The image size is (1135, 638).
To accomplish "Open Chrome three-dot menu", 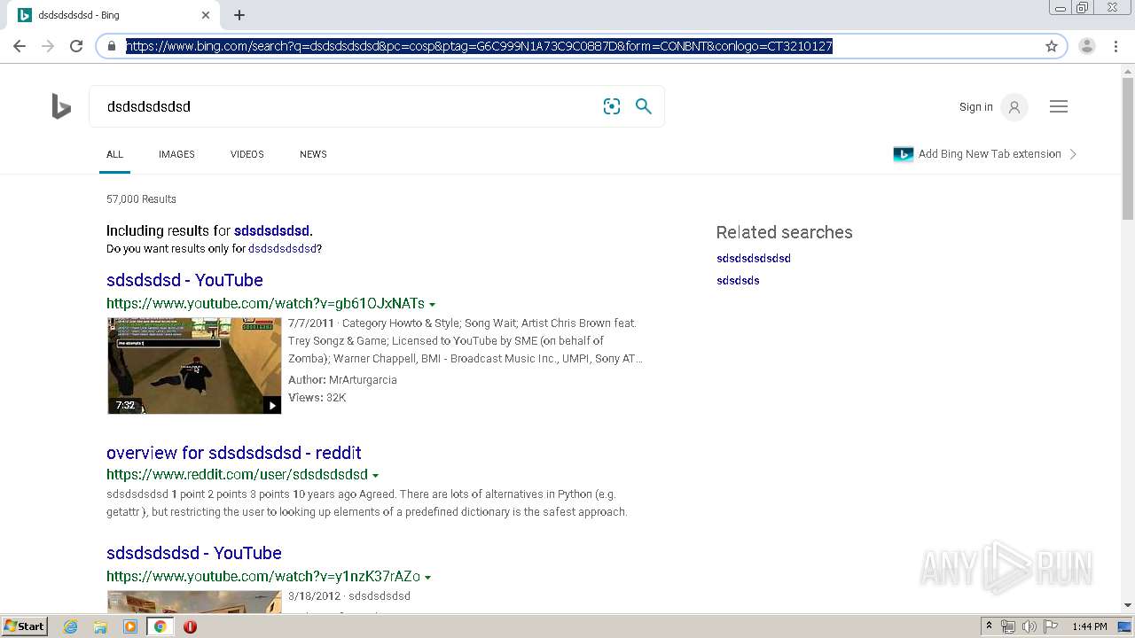I will 1115,46.
